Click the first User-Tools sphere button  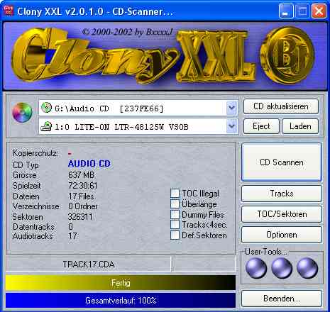click(x=256, y=268)
